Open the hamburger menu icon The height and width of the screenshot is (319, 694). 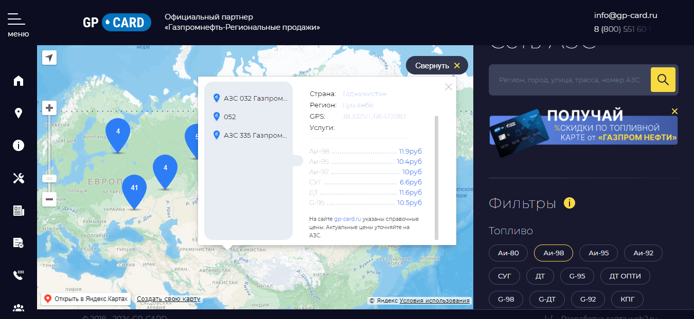[x=16, y=19]
